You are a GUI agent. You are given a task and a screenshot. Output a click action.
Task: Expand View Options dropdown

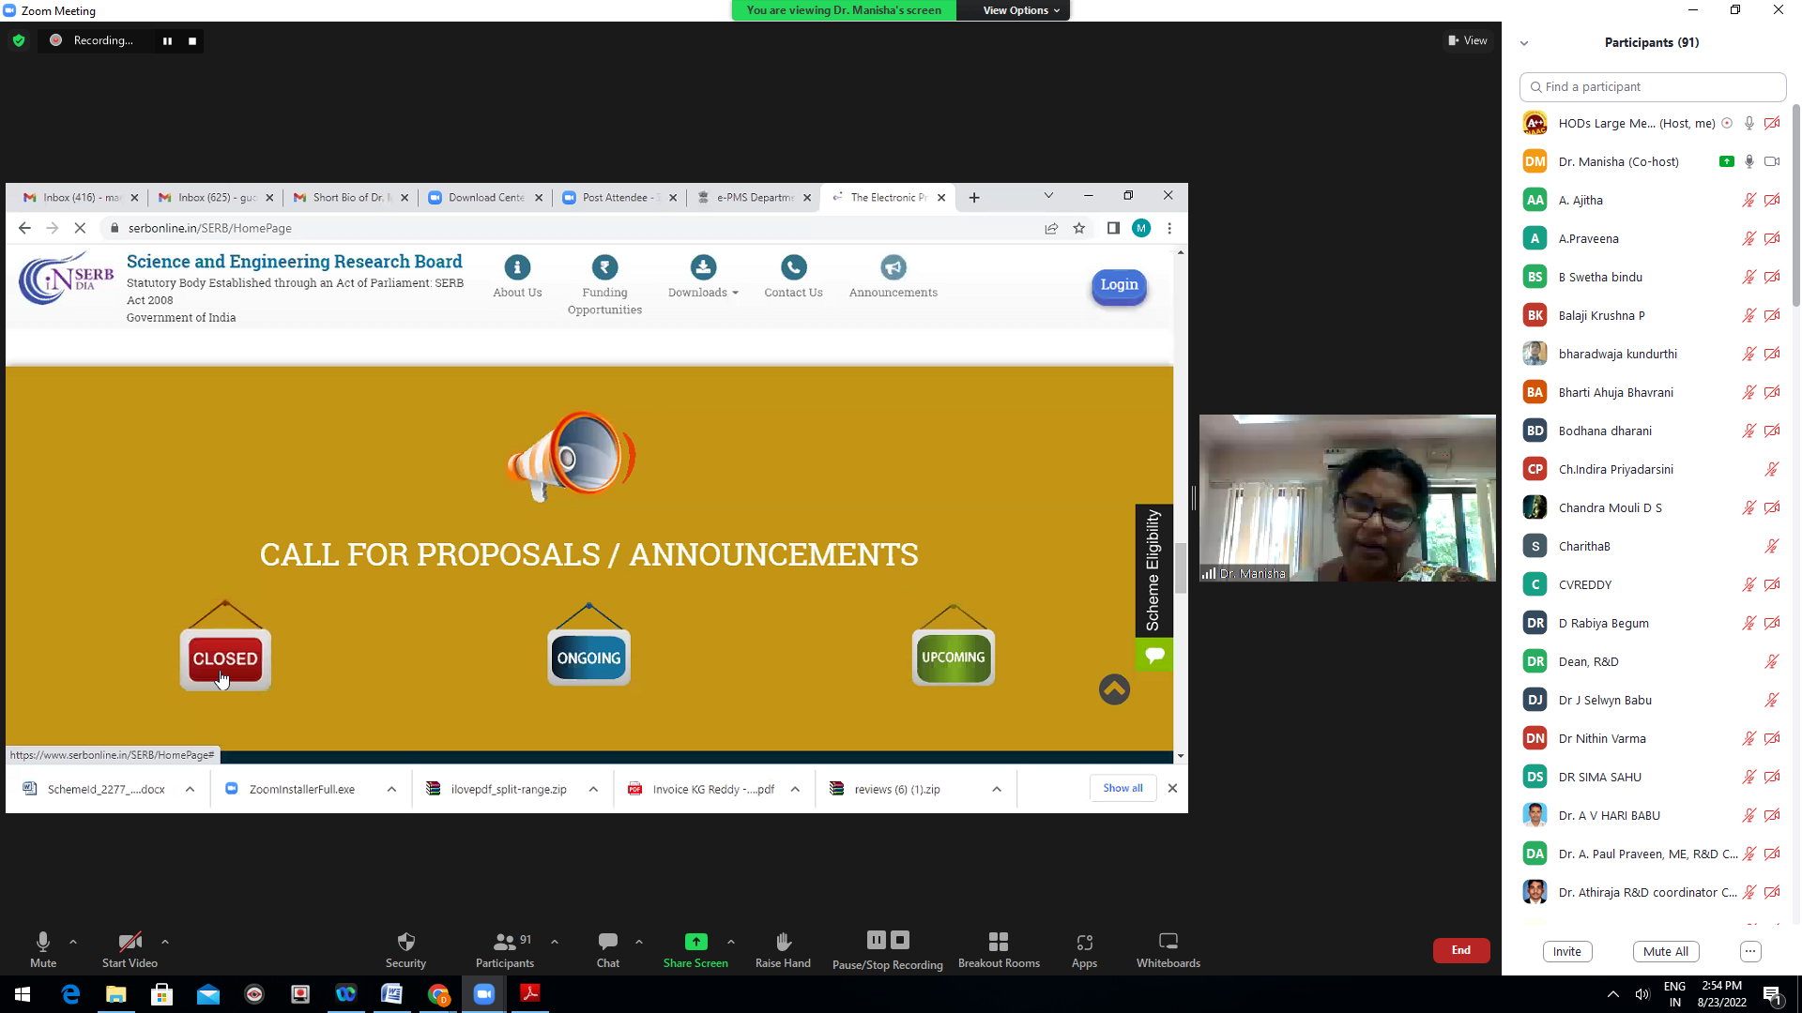click(1021, 10)
